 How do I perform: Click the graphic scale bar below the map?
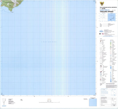(x=49, y=102)
